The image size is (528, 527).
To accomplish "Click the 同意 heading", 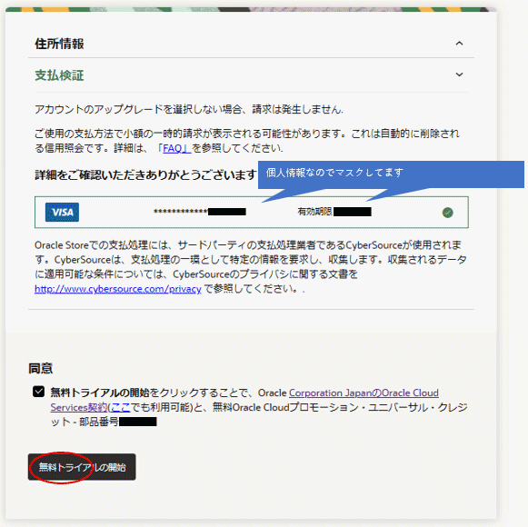I will tap(40, 368).
